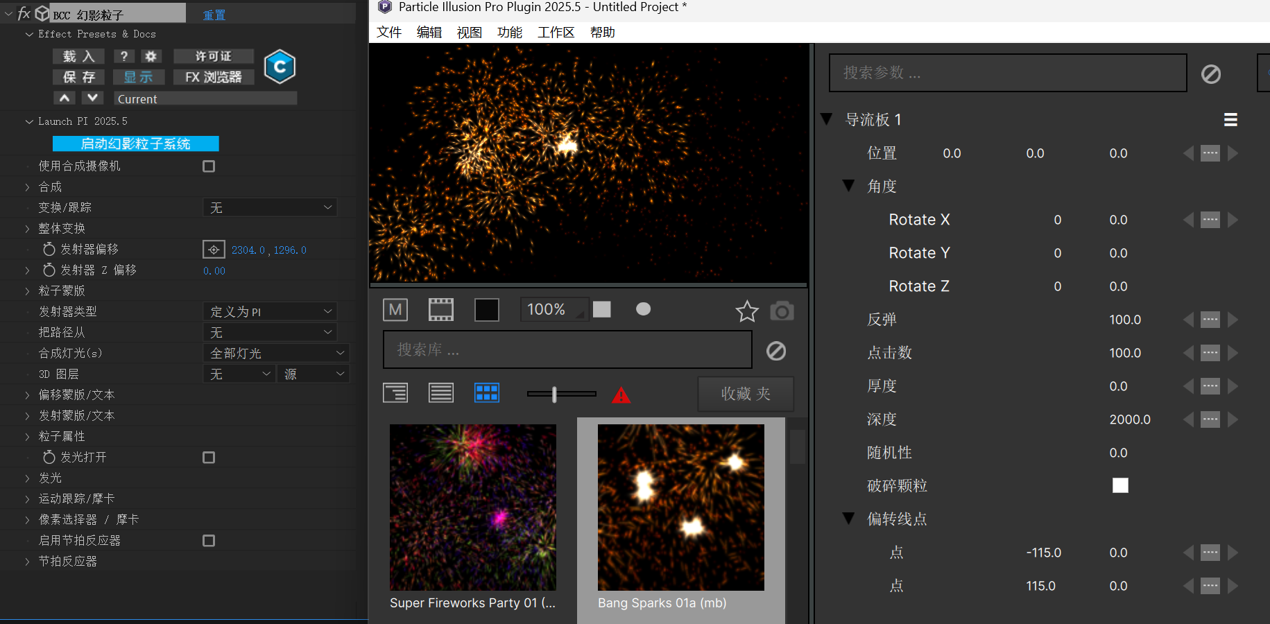
Task: Open the 把路径从 dropdown
Action: coord(270,332)
